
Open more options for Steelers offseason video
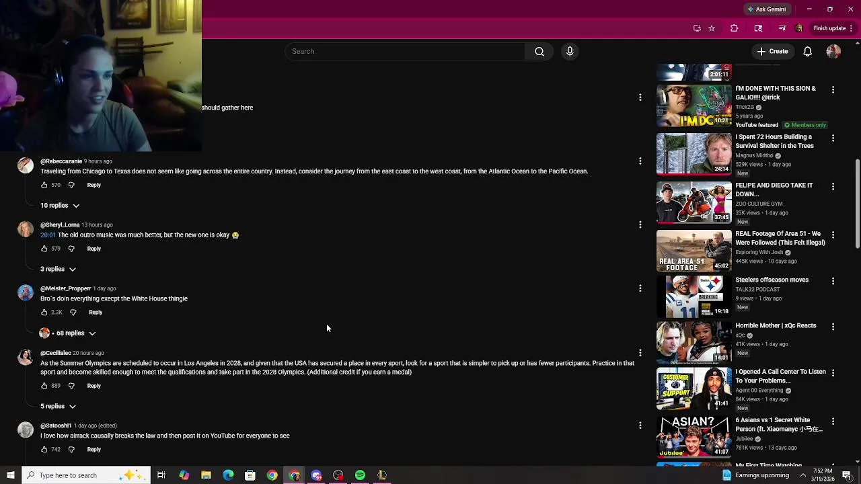pyautogui.click(x=833, y=281)
